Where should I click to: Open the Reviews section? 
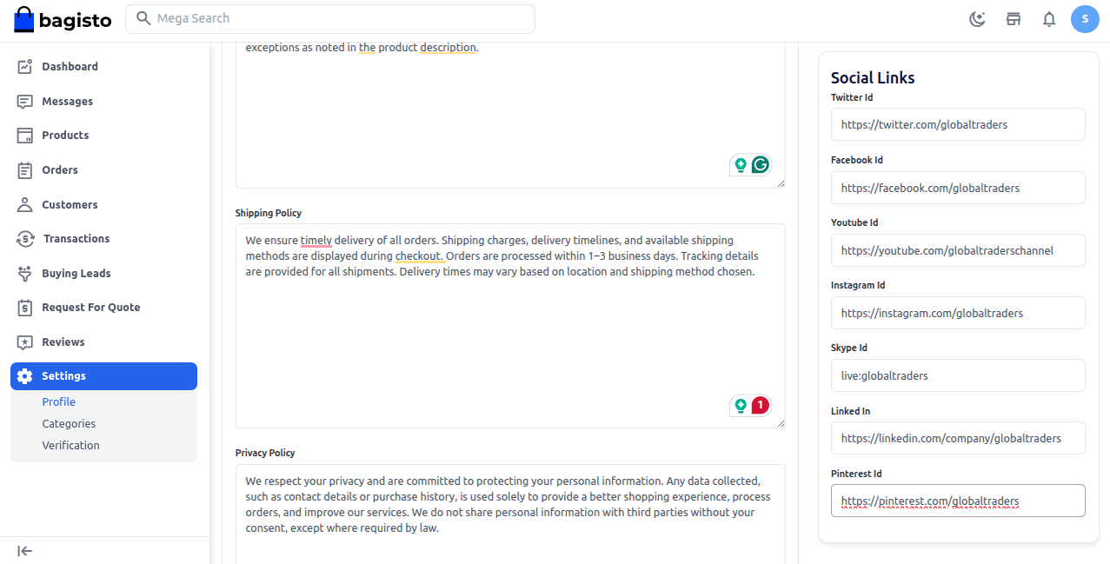pos(63,342)
